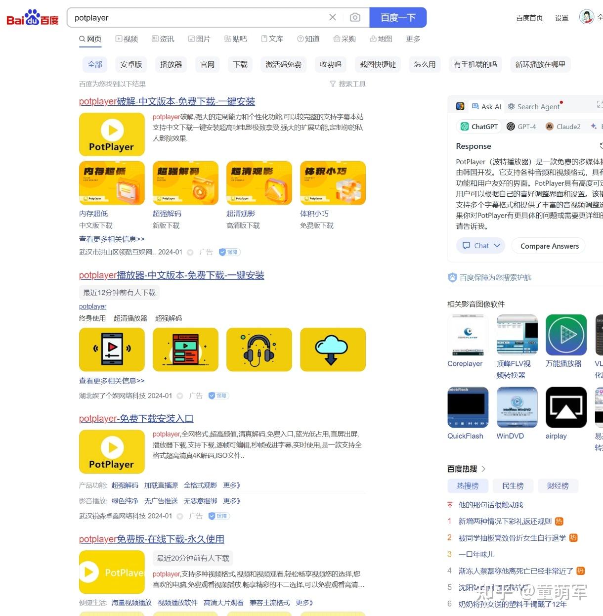Open 百度首页 link

click(x=529, y=18)
